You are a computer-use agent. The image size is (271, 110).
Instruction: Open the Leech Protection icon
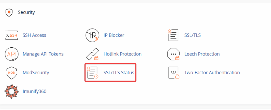pyautogui.click(x=173, y=54)
